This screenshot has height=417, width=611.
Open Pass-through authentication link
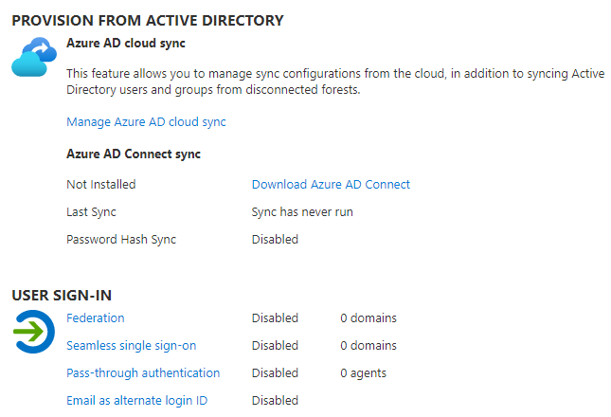point(143,373)
